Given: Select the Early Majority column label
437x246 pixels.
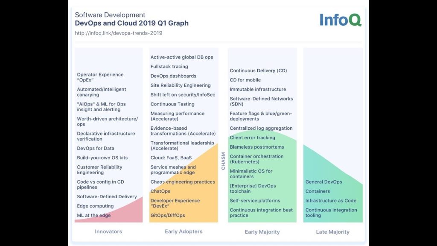Looking at the screenshot, I should (x=262, y=232).
